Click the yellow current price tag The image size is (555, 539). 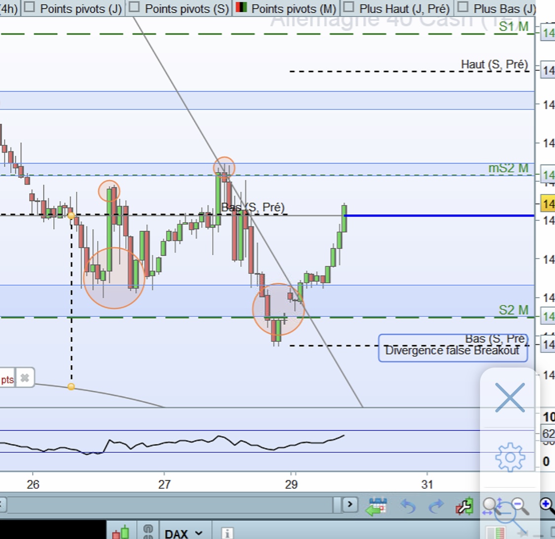pos(548,203)
